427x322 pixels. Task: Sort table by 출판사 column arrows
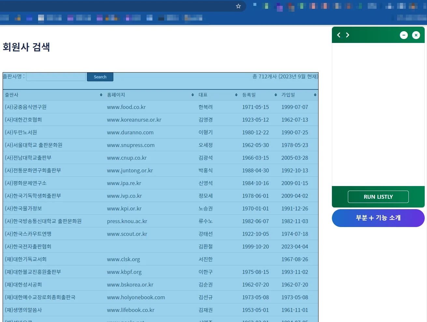point(101,95)
